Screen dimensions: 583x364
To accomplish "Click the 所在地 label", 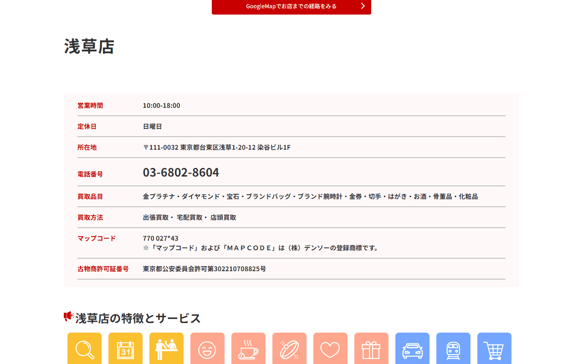I will pyautogui.click(x=87, y=147).
